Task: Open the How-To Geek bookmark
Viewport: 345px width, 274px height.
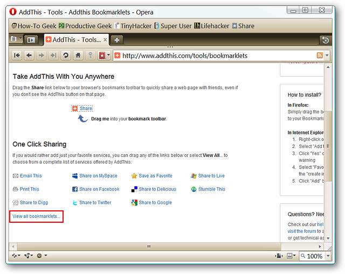Action: coord(33,25)
